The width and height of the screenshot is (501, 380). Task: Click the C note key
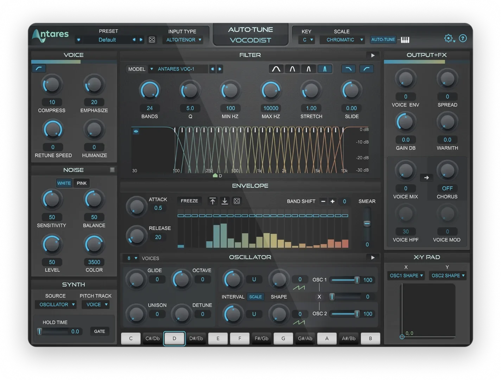[x=131, y=338]
